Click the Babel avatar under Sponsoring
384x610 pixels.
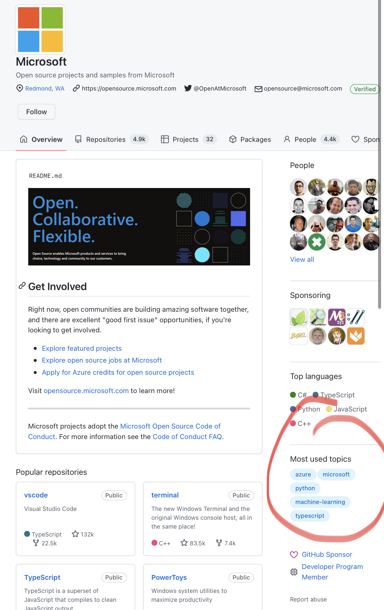tap(298, 336)
